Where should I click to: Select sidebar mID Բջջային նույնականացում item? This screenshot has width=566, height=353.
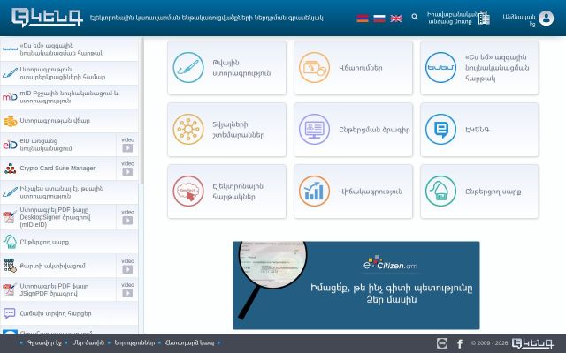coord(69,97)
